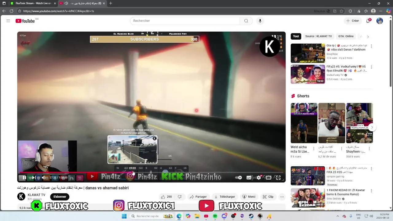Open options for the Gta rp Danas video

coord(371,46)
